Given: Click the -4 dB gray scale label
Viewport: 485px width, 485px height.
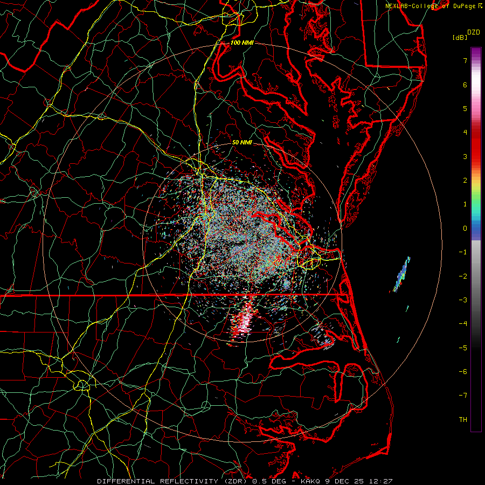Looking at the screenshot, I should (x=463, y=323).
